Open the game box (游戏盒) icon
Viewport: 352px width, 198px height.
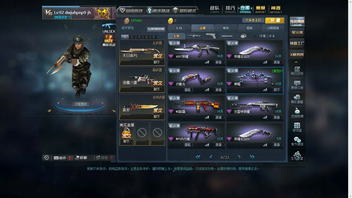[x=297, y=127]
